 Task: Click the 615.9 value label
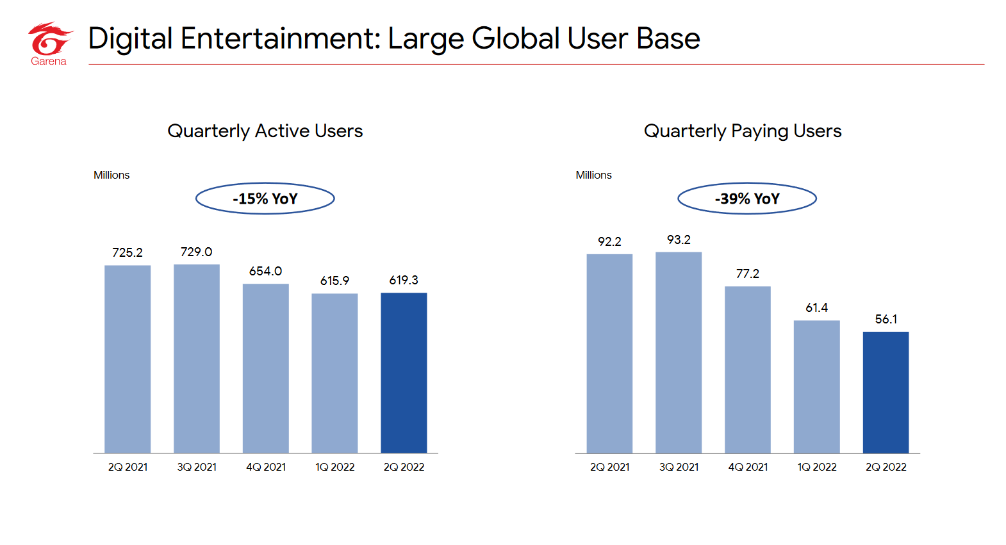coord(334,281)
